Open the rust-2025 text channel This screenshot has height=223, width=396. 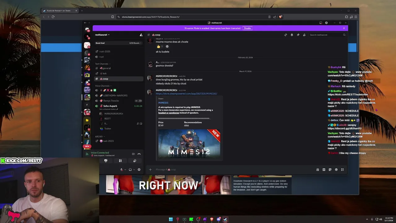tap(119, 51)
